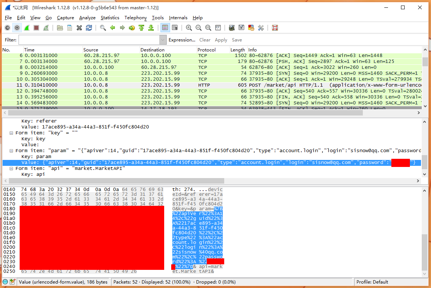Viewport: 431px width, 288px height.
Task: Collapse the Form item "param" tree node
Action: coord(11,151)
